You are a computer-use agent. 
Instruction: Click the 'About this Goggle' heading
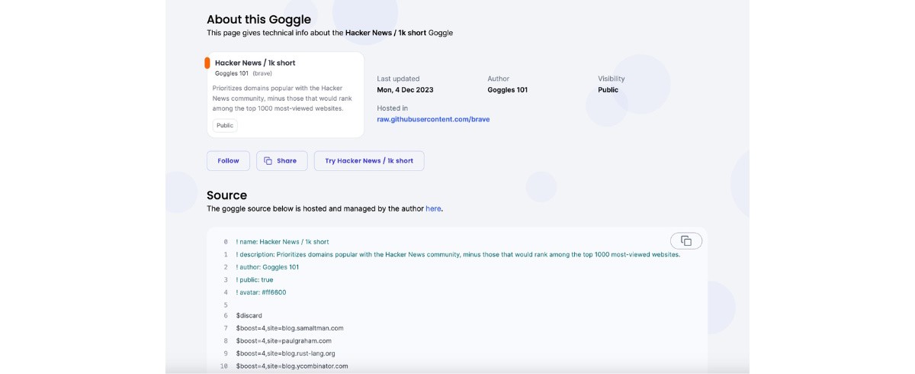(258, 19)
